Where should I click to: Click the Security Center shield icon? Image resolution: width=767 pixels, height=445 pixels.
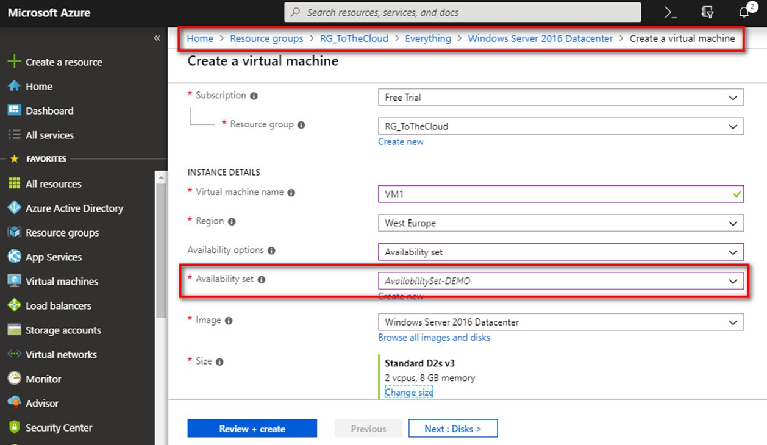point(14,427)
